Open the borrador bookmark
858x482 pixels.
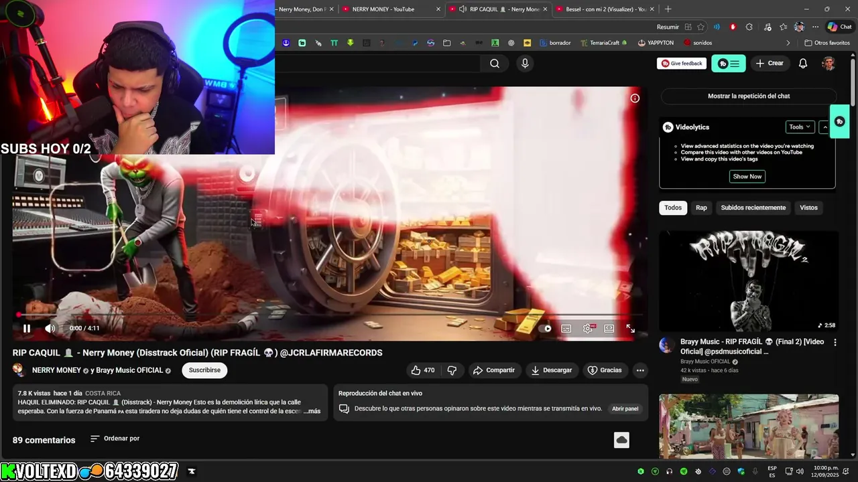pyautogui.click(x=556, y=43)
